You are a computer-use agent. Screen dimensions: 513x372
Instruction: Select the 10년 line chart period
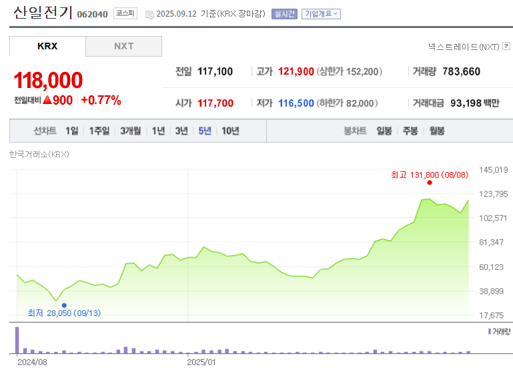tap(230, 131)
